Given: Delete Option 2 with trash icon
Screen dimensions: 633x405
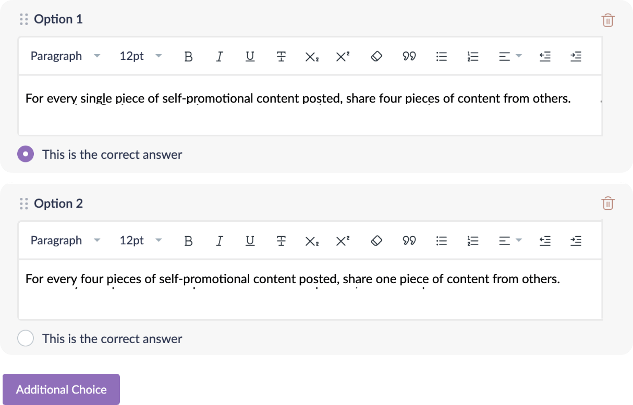Looking at the screenshot, I should click(608, 203).
